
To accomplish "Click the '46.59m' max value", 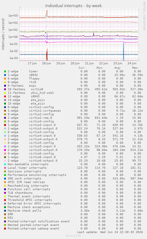I will [138, 75].
